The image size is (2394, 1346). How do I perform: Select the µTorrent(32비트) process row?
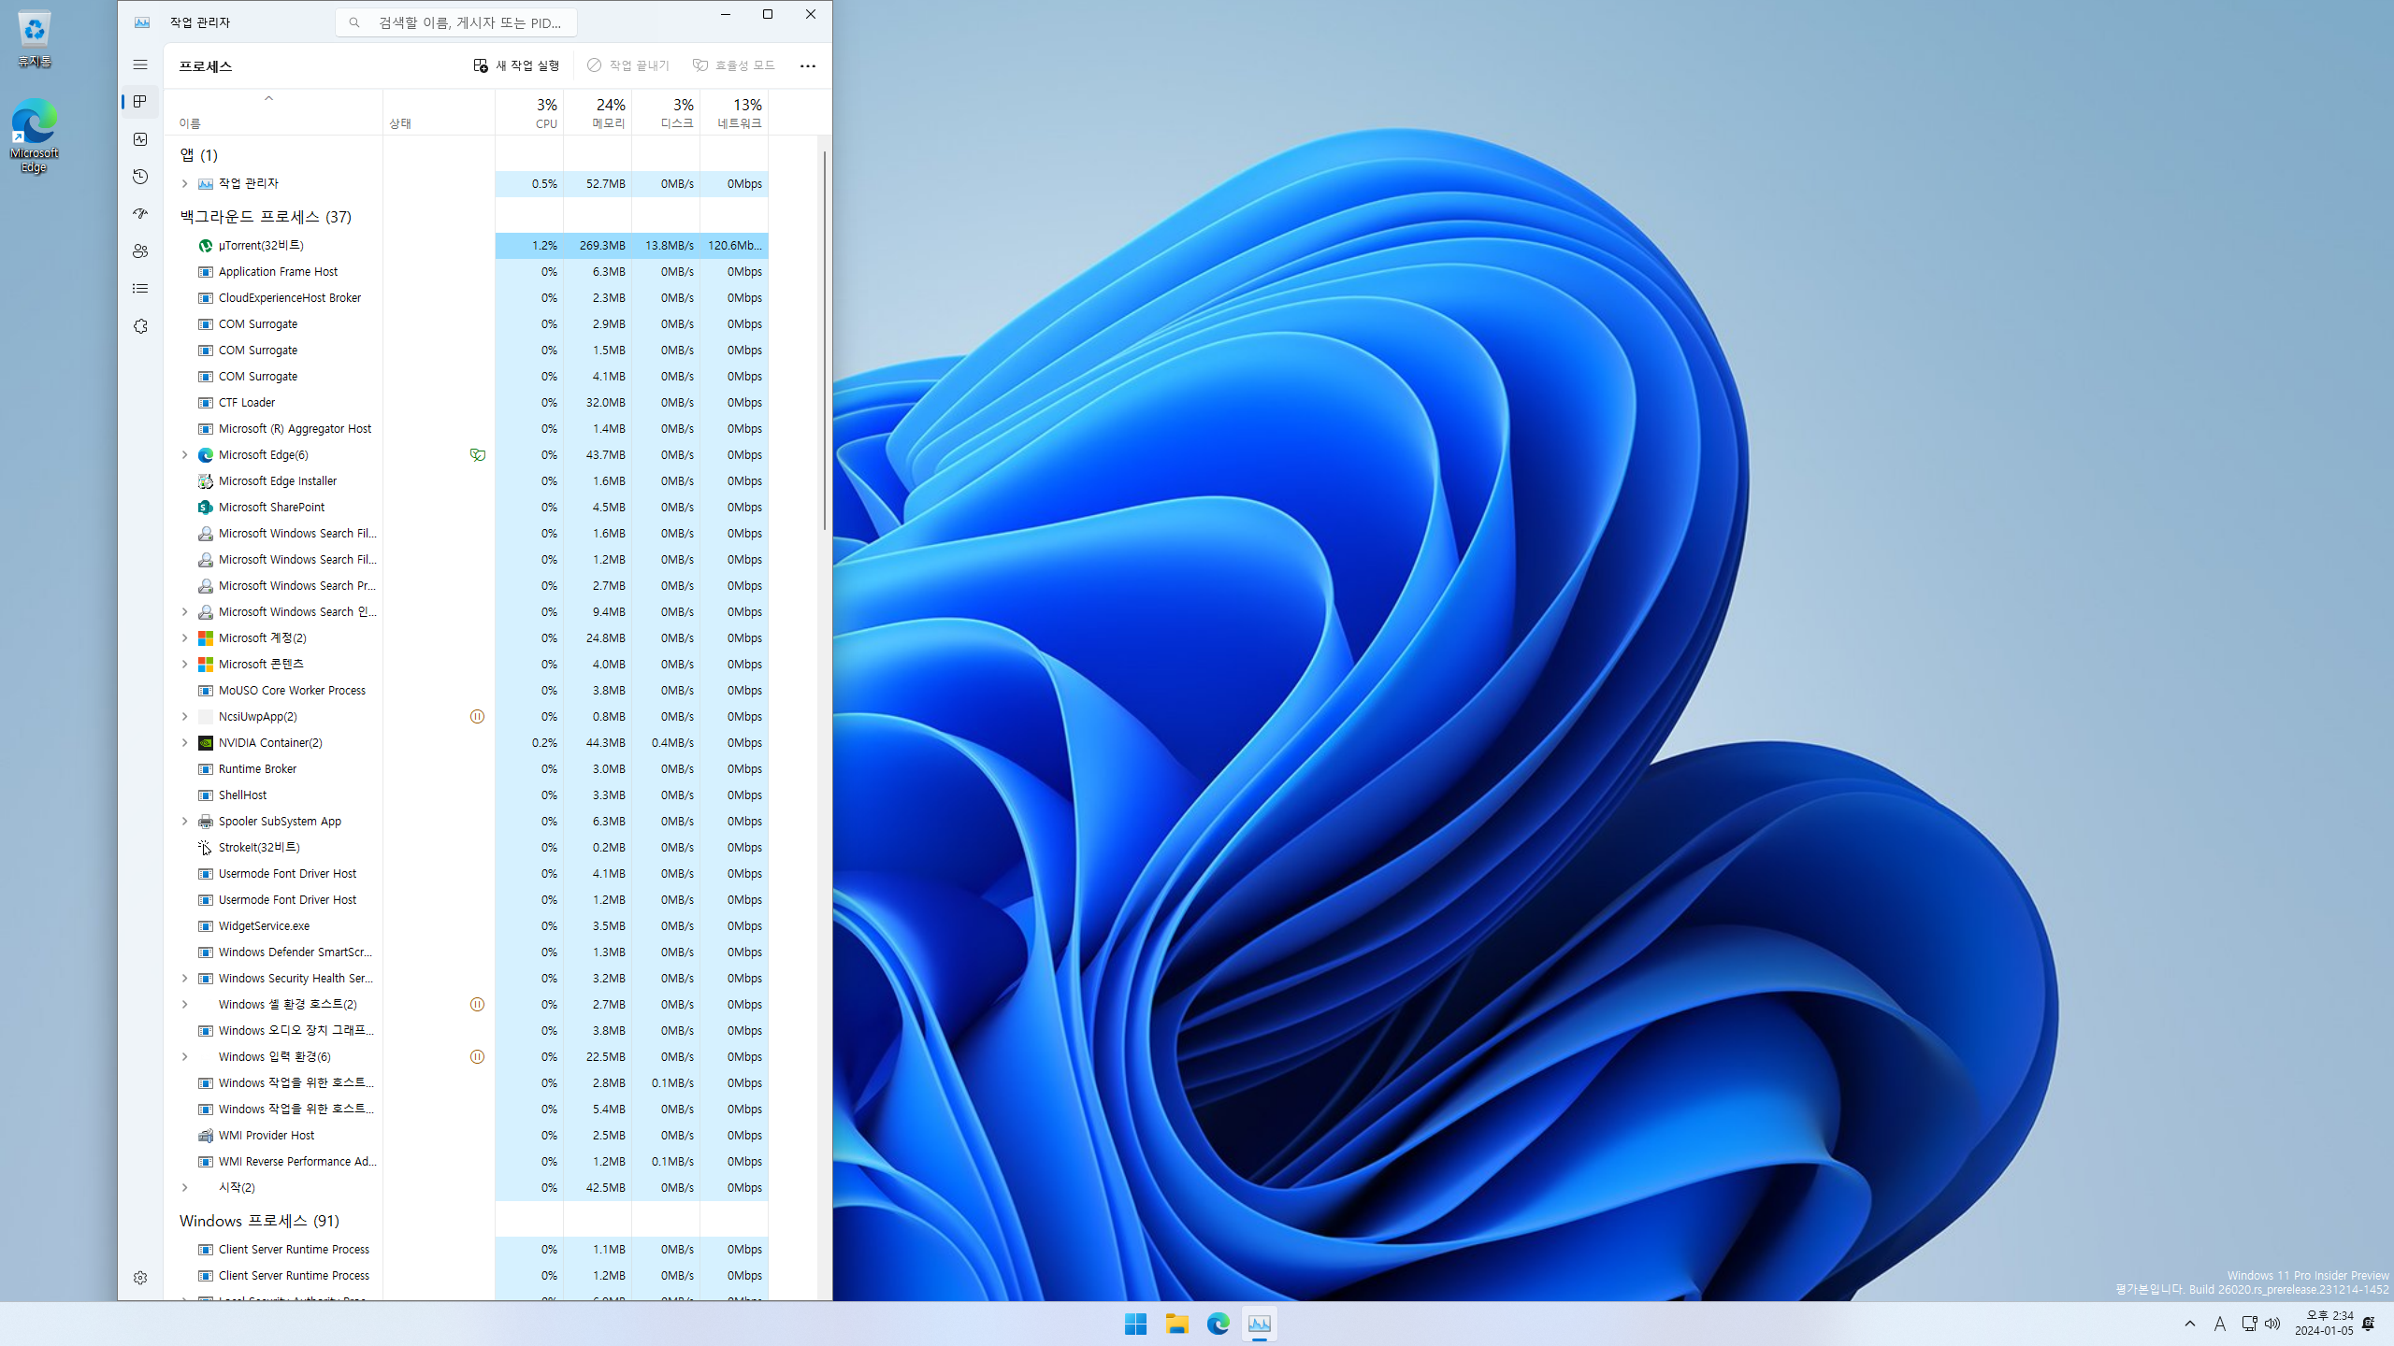(x=466, y=245)
